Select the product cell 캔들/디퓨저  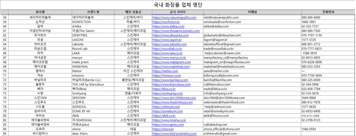click(134, 93)
